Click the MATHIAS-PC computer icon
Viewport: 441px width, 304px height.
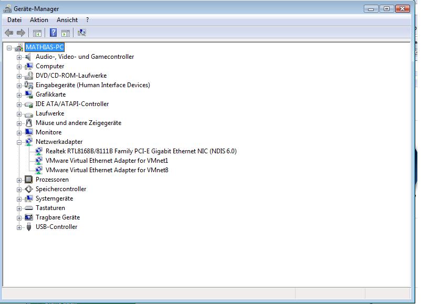pyautogui.click(x=19, y=48)
